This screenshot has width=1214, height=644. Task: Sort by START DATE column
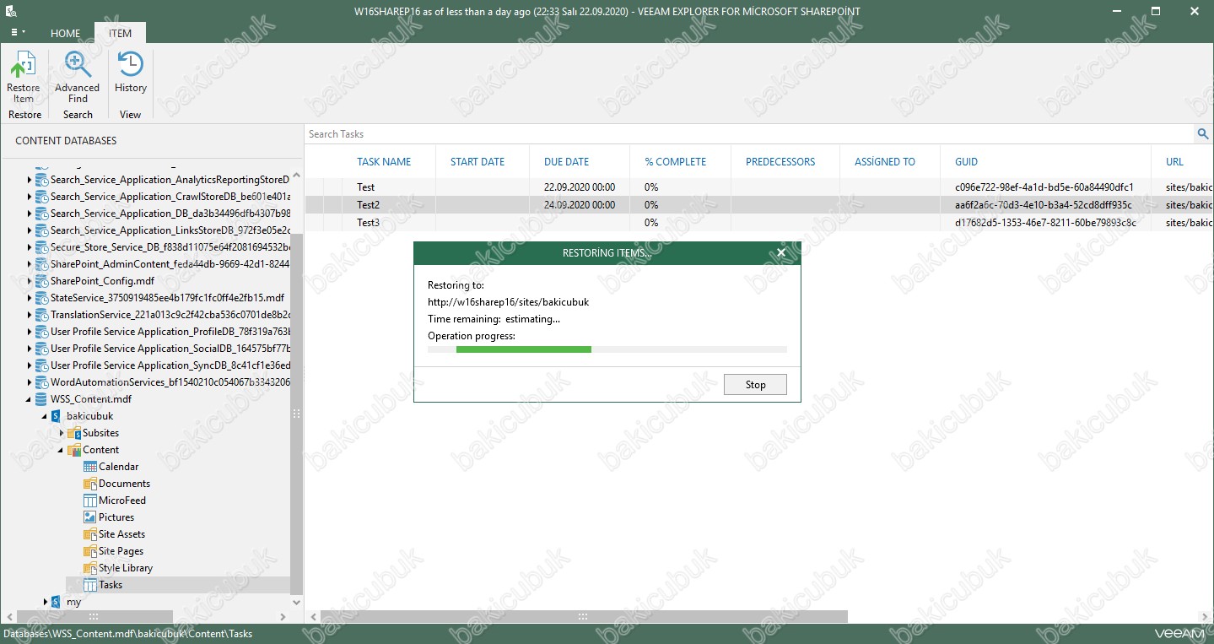point(478,161)
